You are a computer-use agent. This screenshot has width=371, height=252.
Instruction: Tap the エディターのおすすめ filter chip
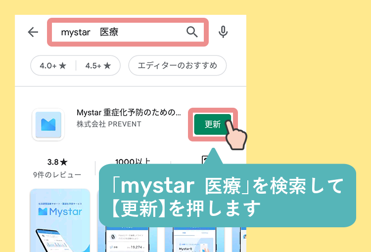click(178, 66)
